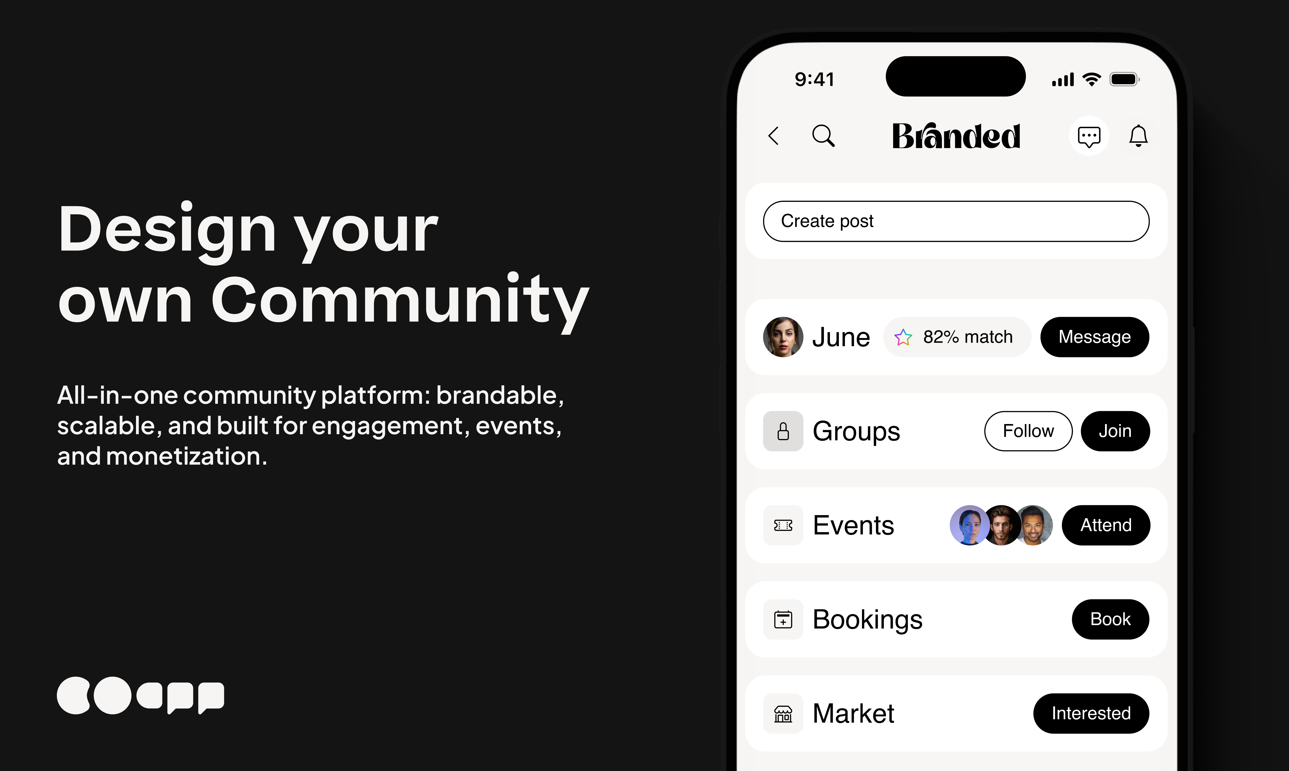Image resolution: width=1289 pixels, height=771 pixels.
Task: Click the star icon beside 82% match
Action: click(x=903, y=337)
